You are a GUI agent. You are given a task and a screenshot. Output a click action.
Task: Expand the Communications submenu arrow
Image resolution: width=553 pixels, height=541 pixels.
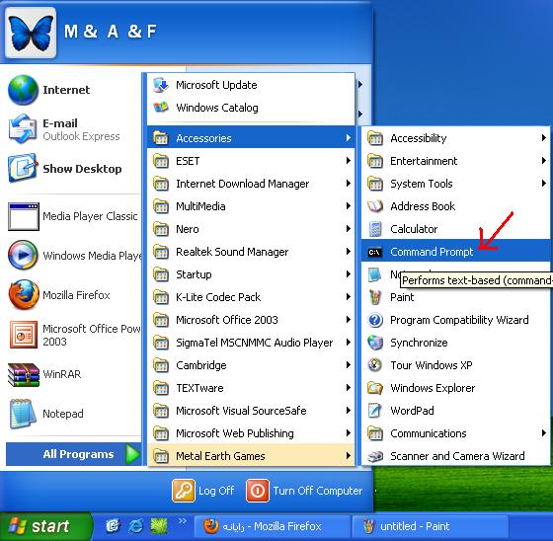tap(544, 433)
